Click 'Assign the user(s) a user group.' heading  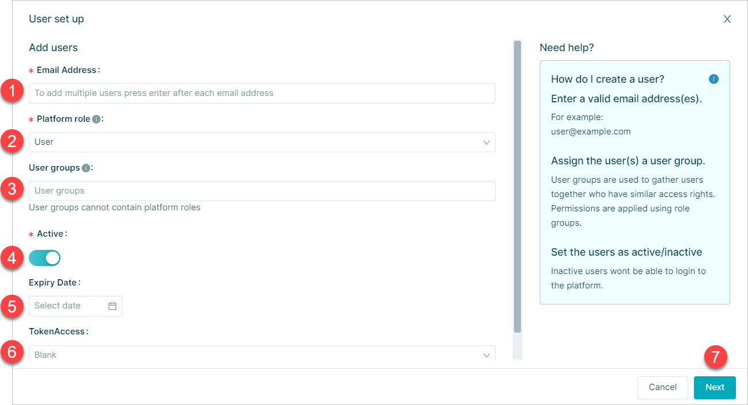coord(628,160)
